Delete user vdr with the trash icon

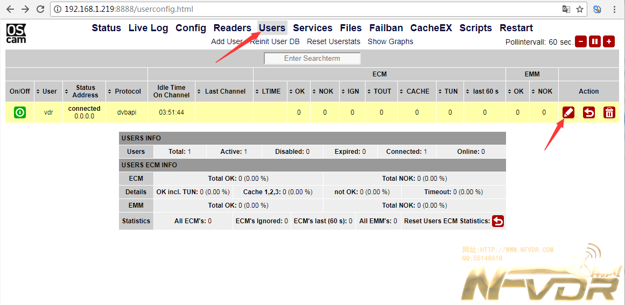(x=609, y=112)
